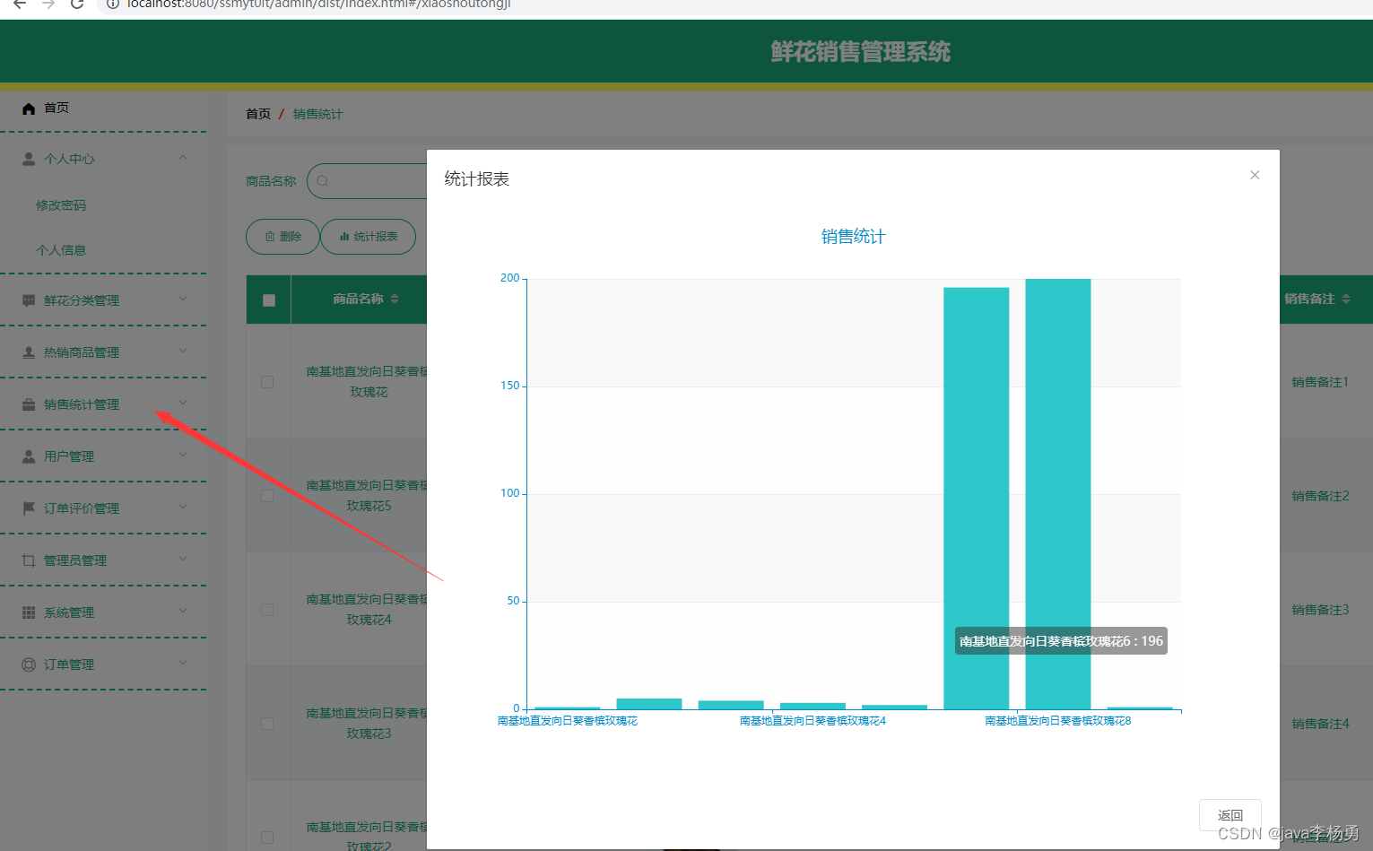
Task: Click the 首页 breadcrumb link
Action: 258,114
